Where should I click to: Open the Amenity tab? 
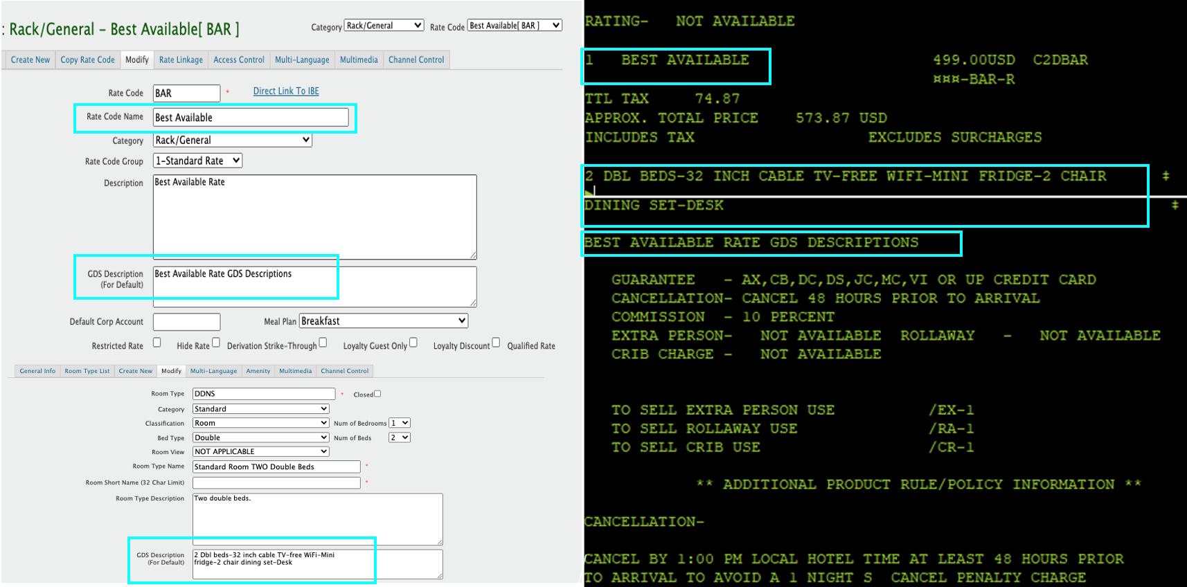258,371
